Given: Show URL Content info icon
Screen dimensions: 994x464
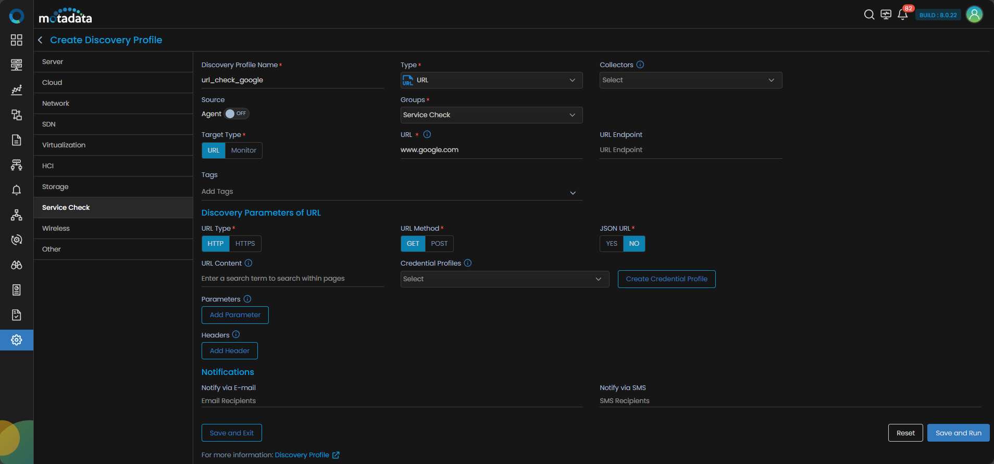Looking at the screenshot, I should (x=249, y=263).
